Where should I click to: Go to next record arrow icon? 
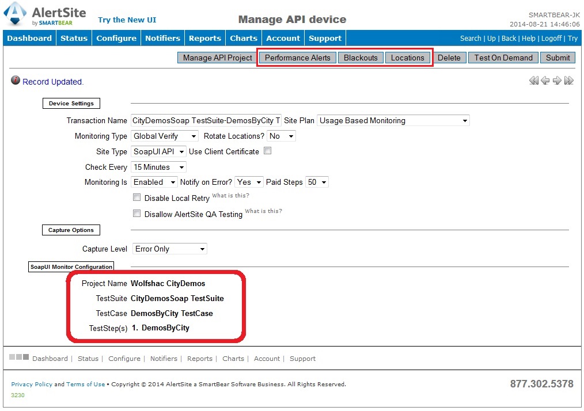pos(557,81)
